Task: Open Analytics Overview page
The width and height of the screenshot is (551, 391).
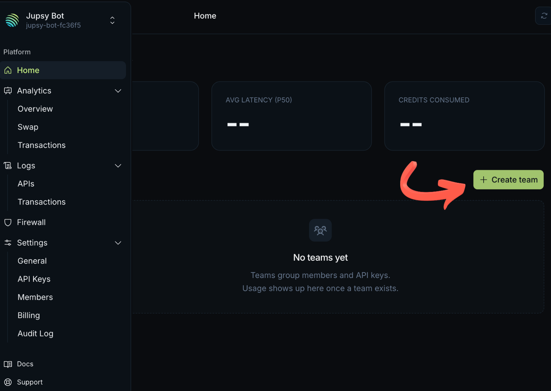Action: click(x=35, y=109)
